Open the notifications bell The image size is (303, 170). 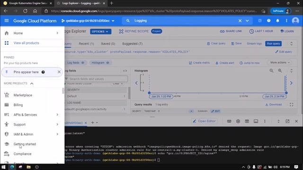[277, 21]
